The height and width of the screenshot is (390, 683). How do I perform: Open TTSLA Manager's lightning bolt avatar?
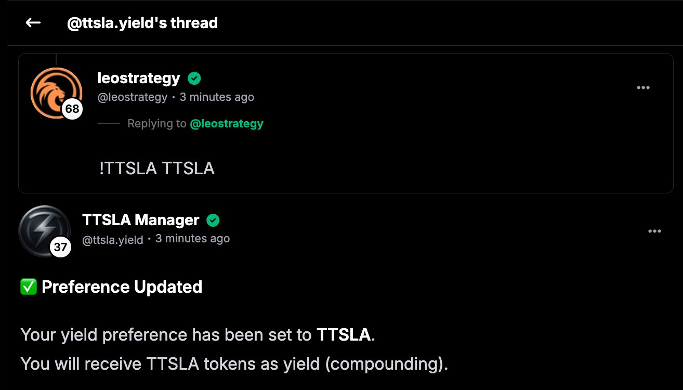pyautogui.click(x=44, y=230)
